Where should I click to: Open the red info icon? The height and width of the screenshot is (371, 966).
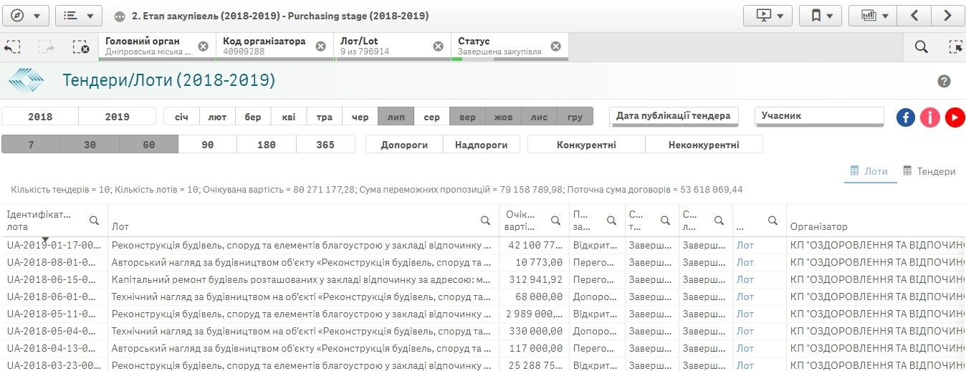(x=929, y=117)
